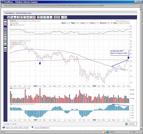
Task: Choose the thickest line width option
Action: (5, 51)
